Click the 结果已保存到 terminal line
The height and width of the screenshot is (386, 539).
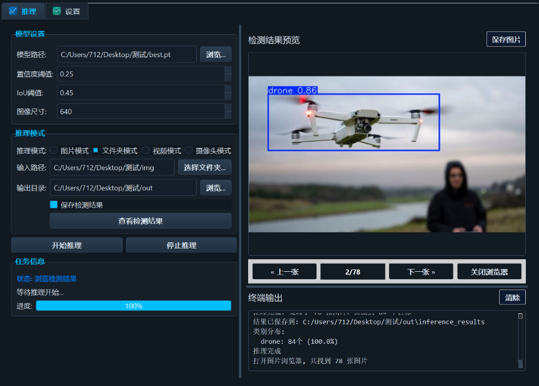(369, 322)
